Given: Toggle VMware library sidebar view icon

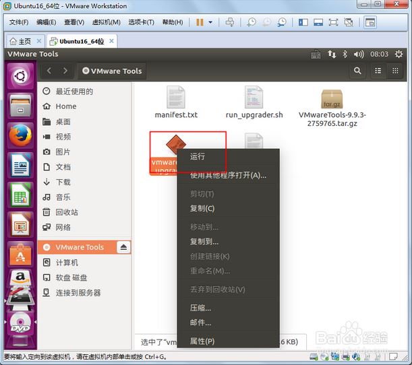Looking at the screenshot, I should point(303,22).
